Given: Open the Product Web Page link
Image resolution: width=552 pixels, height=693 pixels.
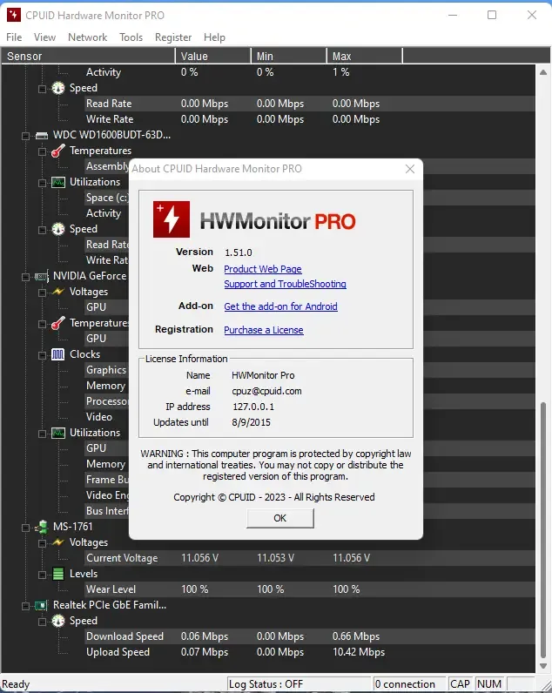Looking at the screenshot, I should (263, 269).
